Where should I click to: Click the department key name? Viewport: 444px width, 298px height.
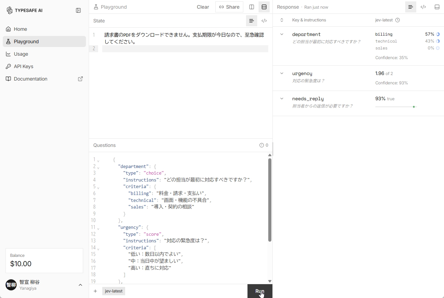[306, 34]
